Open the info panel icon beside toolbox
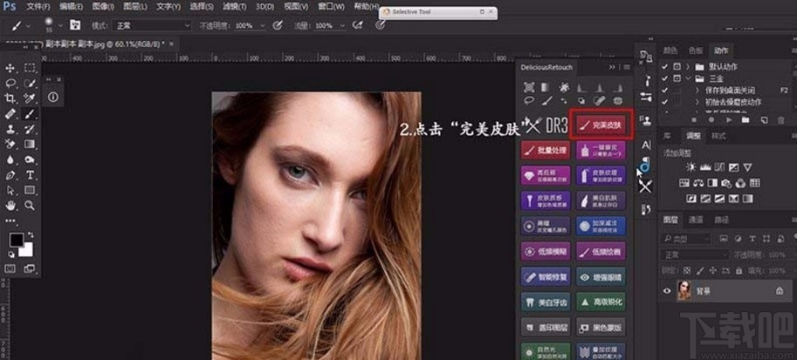The width and height of the screenshot is (797, 360). tap(53, 97)
